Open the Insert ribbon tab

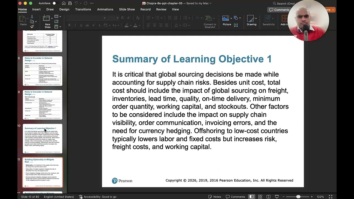click(36, 9)
